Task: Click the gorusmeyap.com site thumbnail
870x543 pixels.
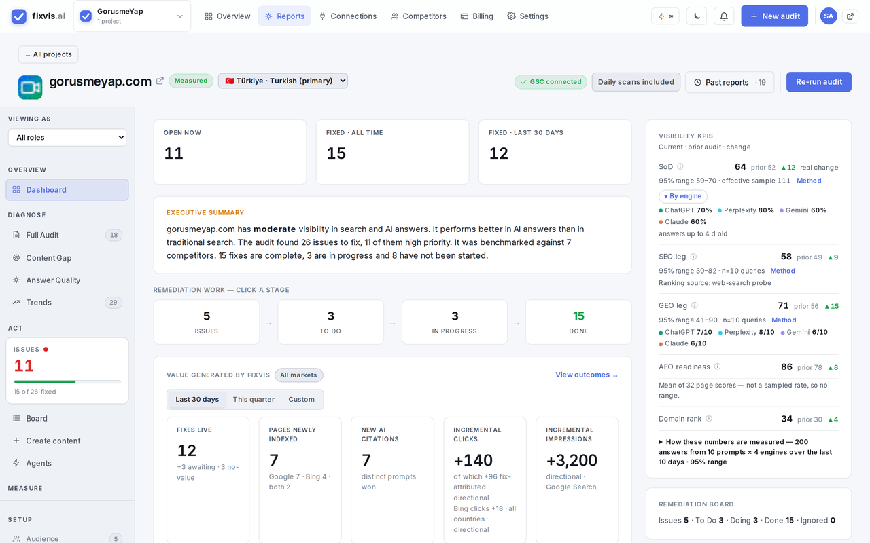Action: coord(31,88)
